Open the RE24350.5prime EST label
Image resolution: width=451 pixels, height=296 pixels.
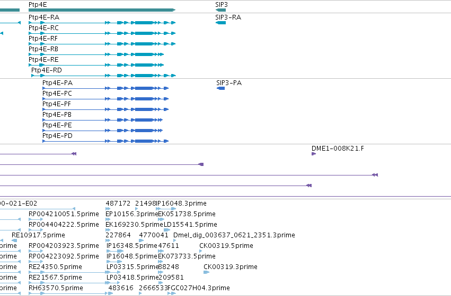(x=55, y=267)
